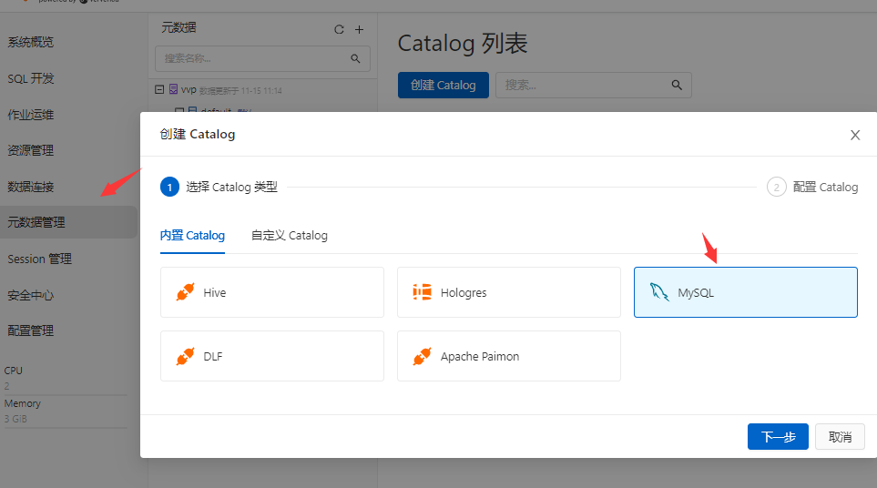Click the Memory label in sidebar
Image resolution: width=877 pixels, height=488 pixels.
point(23,403)
